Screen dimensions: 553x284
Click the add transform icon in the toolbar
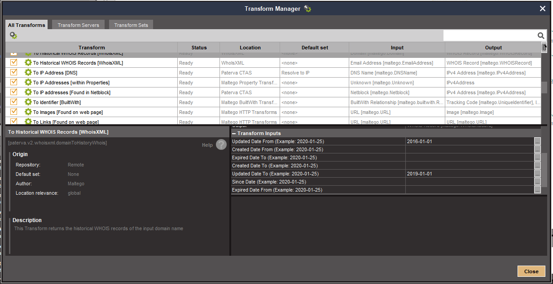13,35
